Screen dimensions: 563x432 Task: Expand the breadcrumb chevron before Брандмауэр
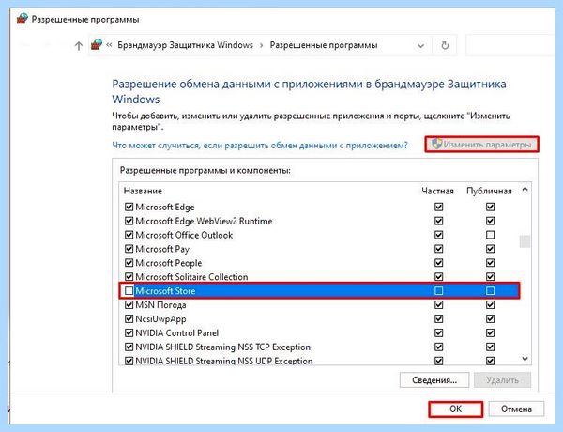pos(109,45)
